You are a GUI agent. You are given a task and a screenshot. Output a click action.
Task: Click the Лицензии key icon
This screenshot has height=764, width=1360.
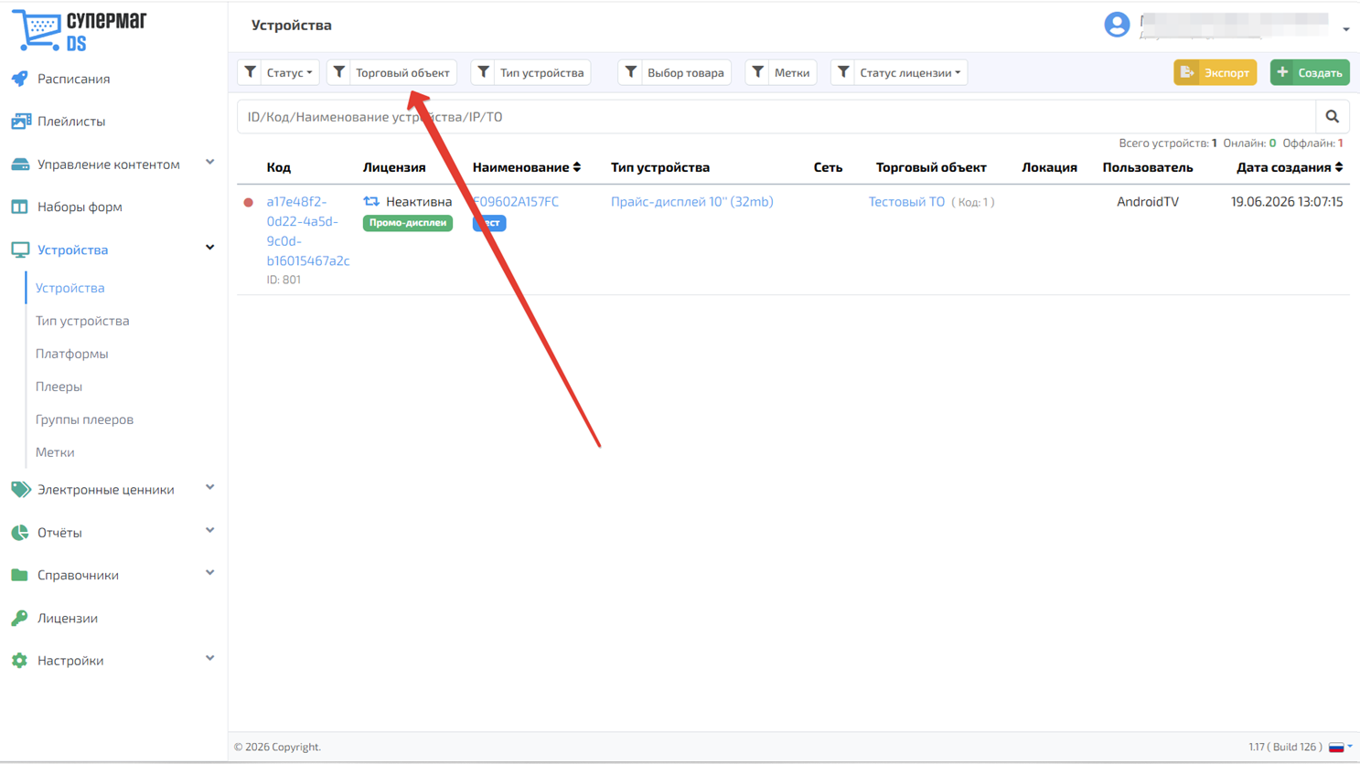pos(19,619)
